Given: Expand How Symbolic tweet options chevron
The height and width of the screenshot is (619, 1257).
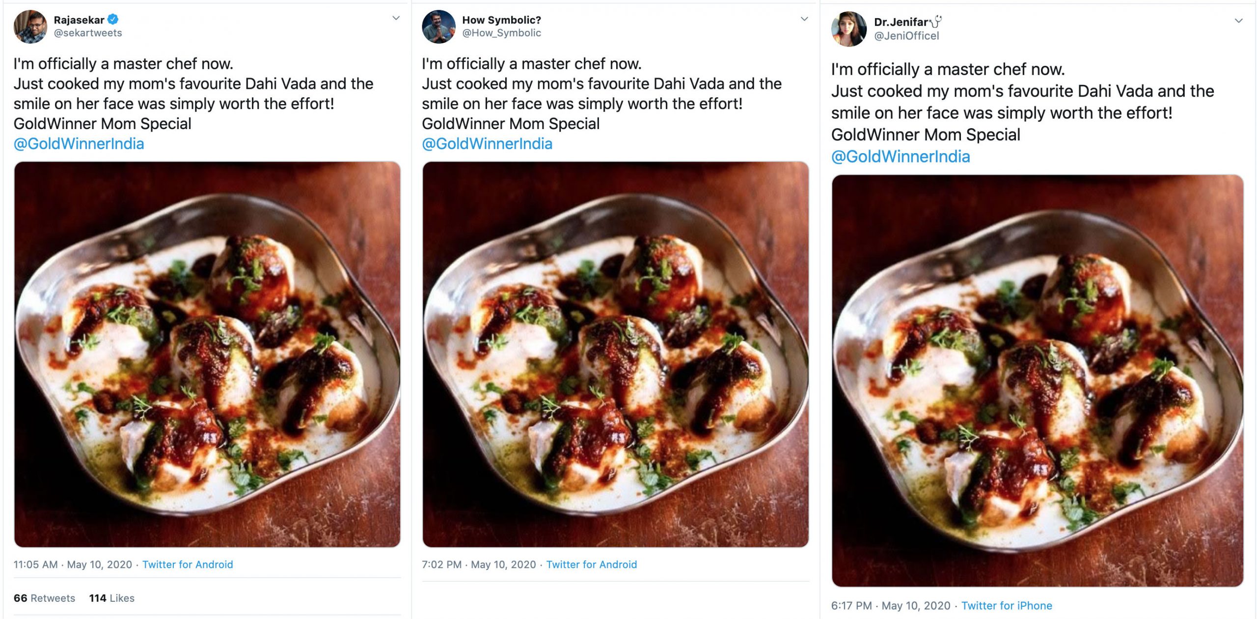Looking at the screenshot, I should (x=804, y=19).
